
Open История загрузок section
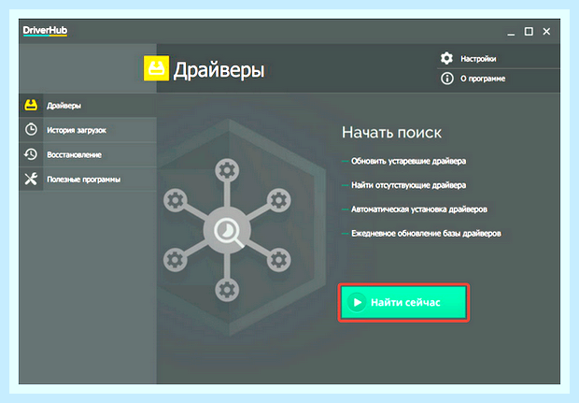(88, 130)
